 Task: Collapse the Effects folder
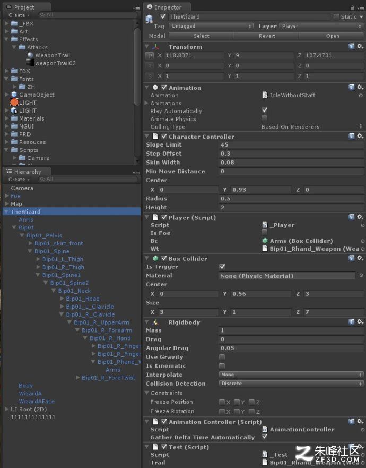6,39
